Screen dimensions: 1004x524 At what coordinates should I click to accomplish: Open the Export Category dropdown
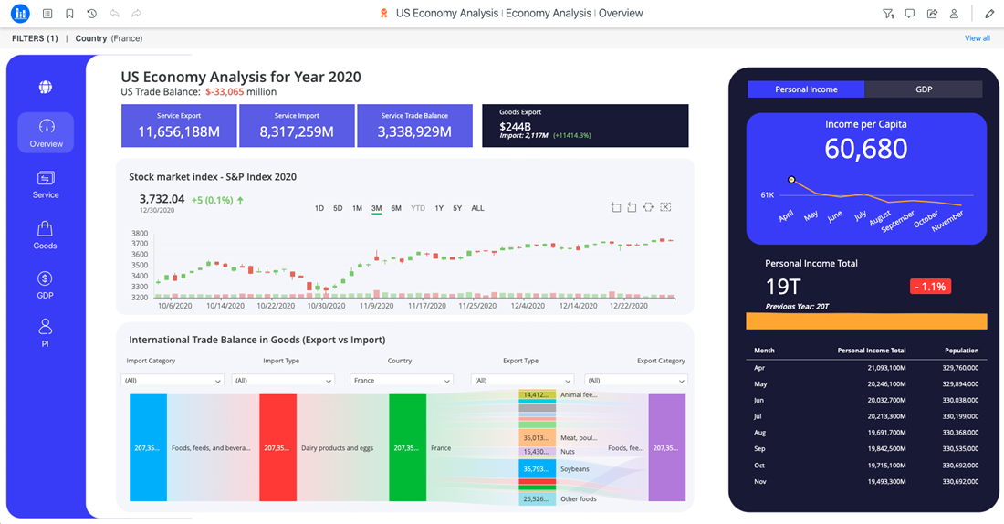pyautogui.click(x=635, y=380)
